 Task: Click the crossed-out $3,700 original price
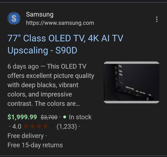(49, 117)
